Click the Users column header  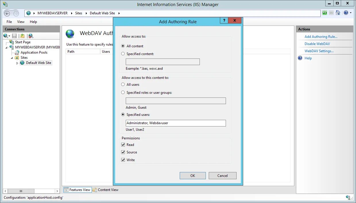click(107, 52)
